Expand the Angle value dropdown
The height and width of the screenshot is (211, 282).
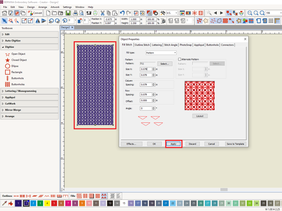(153, 108)
